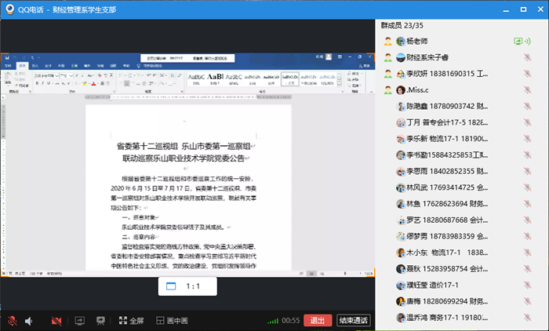Click 结束通话 to end the call
549x331 pixels.
(353, 321)
